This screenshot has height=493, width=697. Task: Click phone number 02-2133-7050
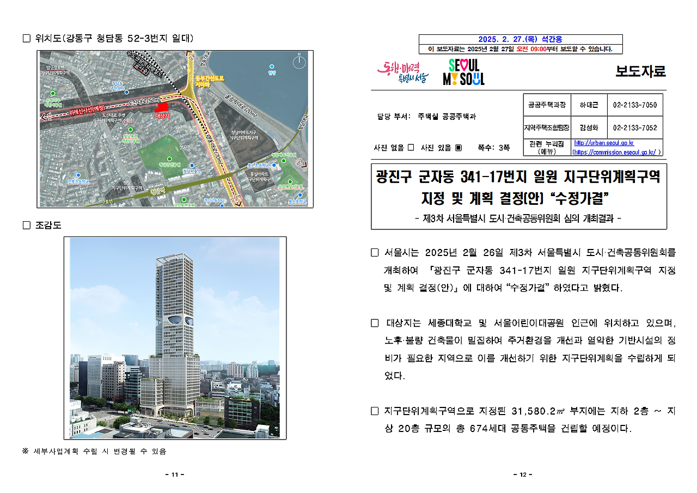point(635,105)
